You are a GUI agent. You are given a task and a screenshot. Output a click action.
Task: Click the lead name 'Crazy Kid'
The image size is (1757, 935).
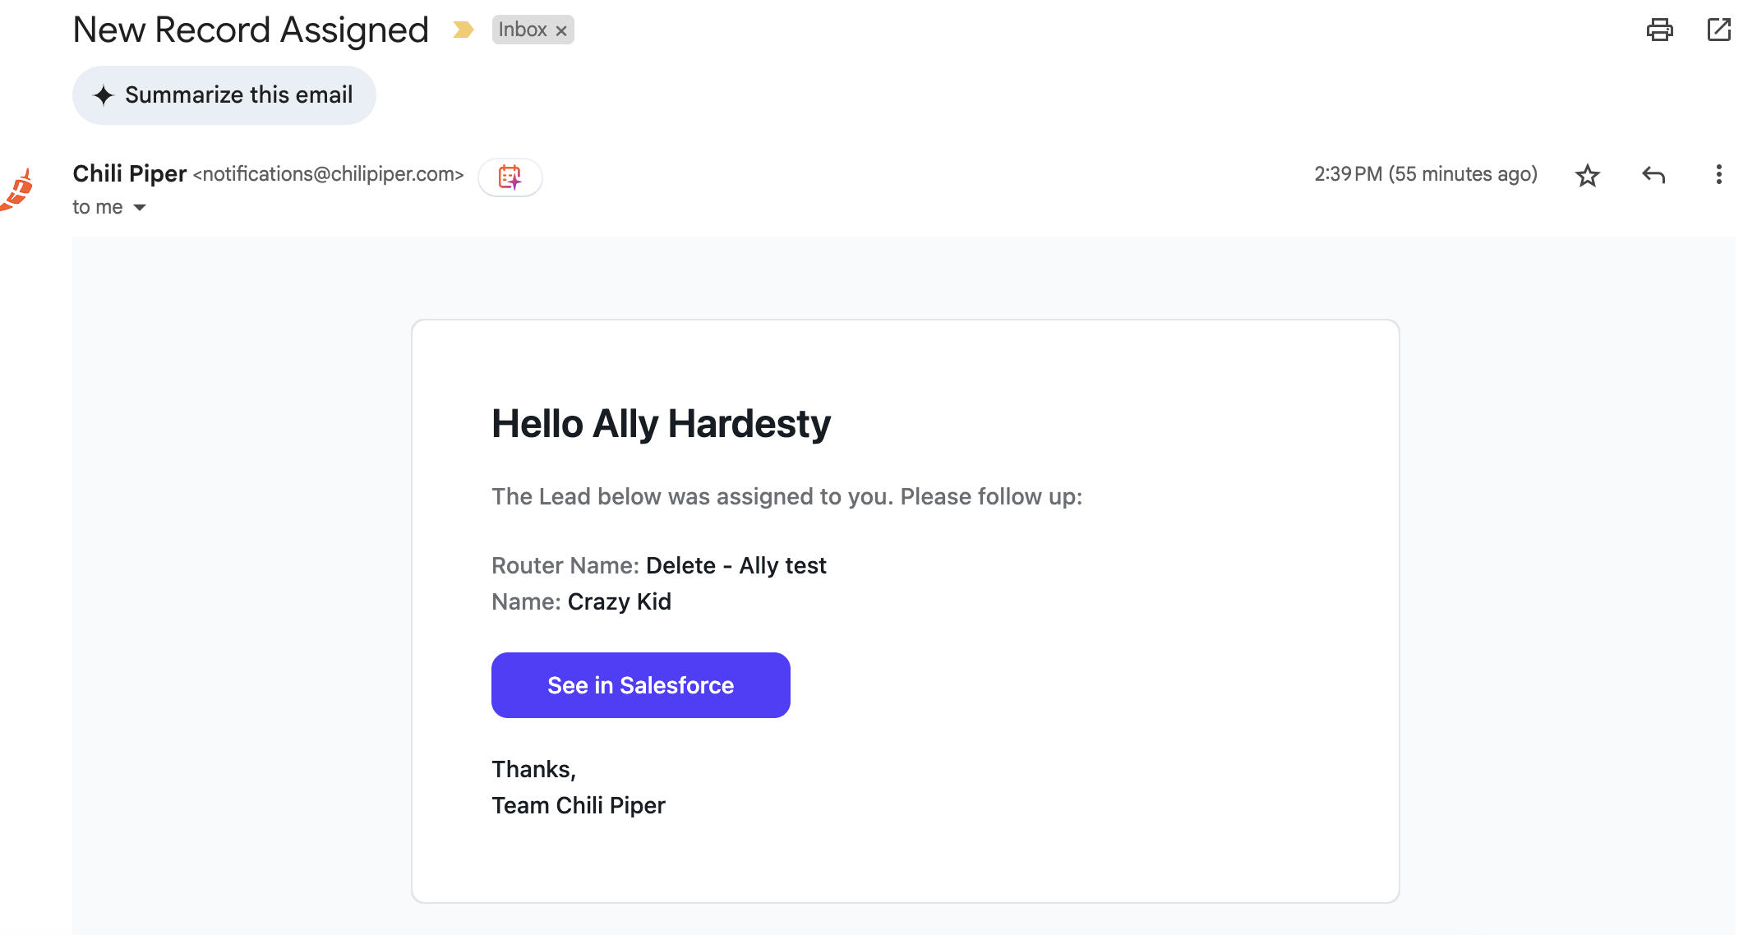tap(620, 601)
